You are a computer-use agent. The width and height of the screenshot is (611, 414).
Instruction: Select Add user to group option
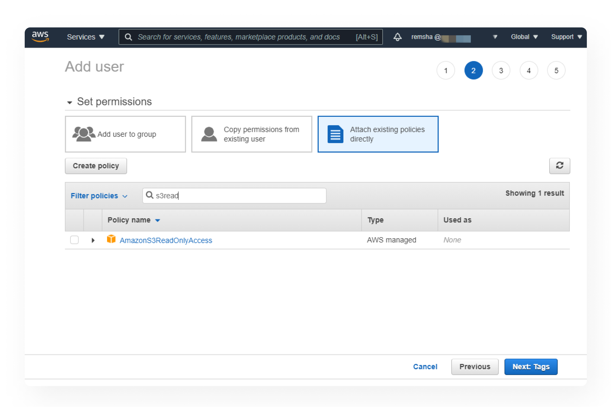[x=125, y=134]
